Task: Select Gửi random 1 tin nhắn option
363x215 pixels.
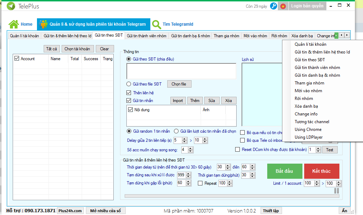Action: coord(129,131)
